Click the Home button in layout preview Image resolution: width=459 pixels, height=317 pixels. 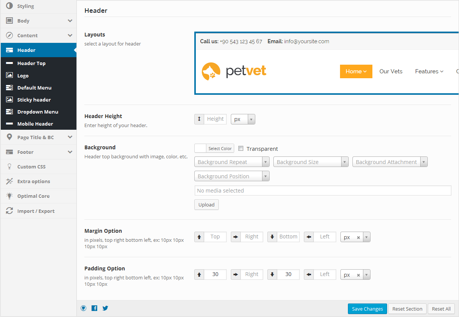(356, 71)
